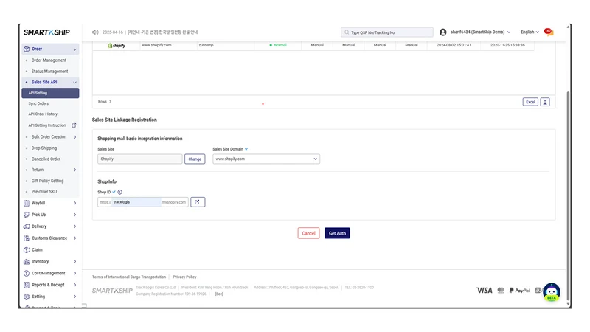Click the Pick Up cart icon
590x332 pixels.
pyautogui.click(x=27, y=215)
